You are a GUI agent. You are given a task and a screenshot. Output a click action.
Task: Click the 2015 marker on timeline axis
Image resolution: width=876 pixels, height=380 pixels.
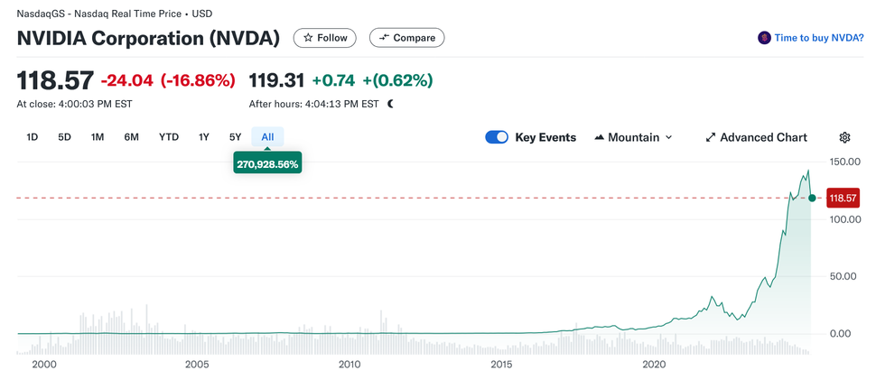(x=501, y=364)
